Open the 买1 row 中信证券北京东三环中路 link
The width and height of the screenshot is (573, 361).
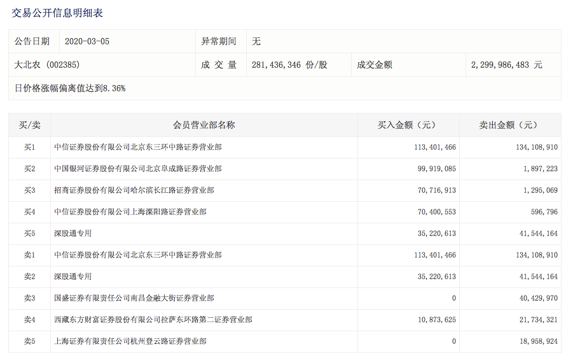(x=138, y=147)
